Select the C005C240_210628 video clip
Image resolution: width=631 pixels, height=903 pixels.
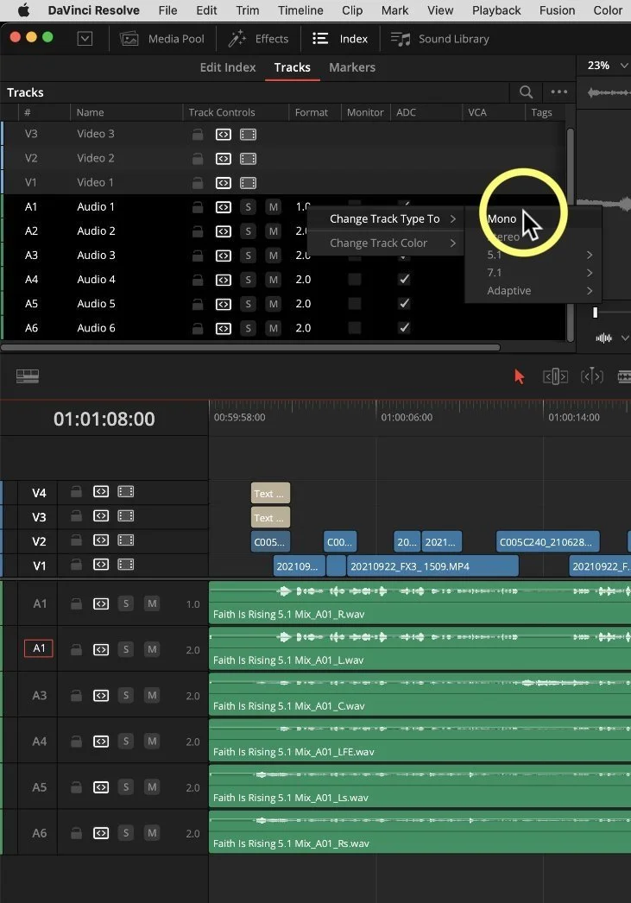click(547, 542)
